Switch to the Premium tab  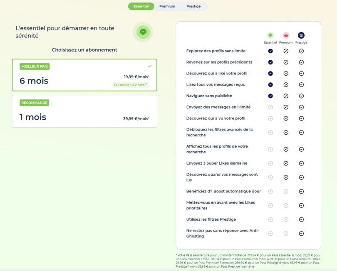[x=167, y=6]
